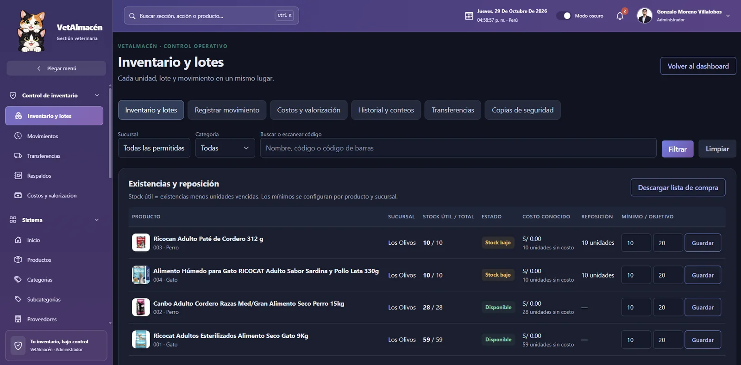Expand the user account menu chevron
Image resolution: width=741 pixels, height=365 pixels.
pyautogui.click(x=728, y=16)
